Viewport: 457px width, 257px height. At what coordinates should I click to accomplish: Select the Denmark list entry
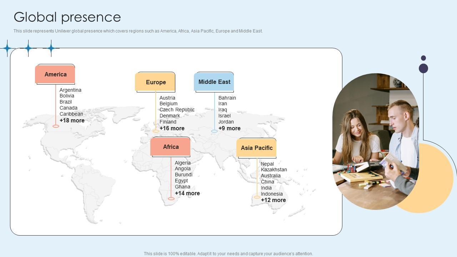pos(170,116)
